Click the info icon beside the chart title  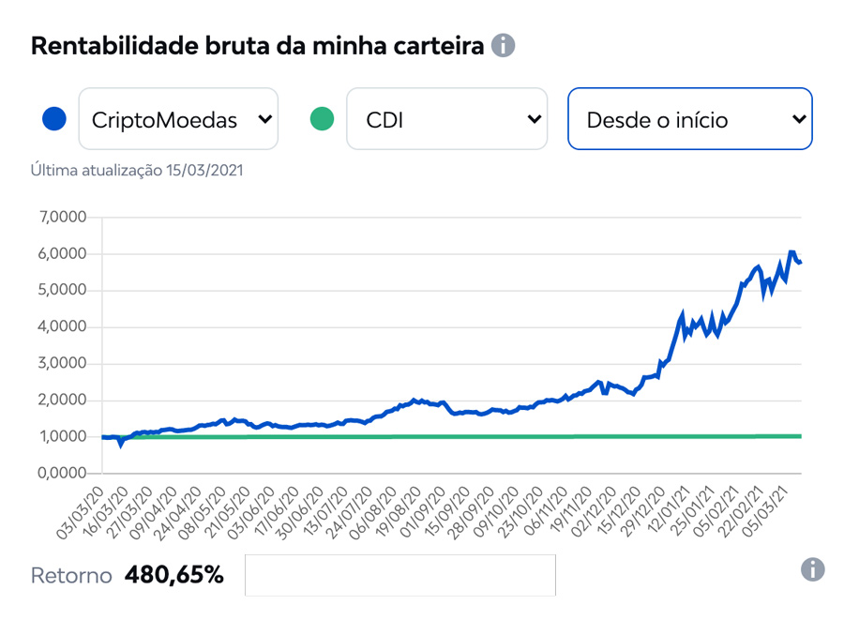(504, 45)
